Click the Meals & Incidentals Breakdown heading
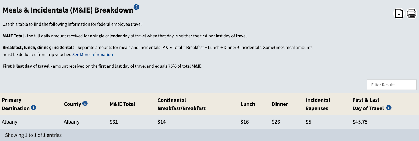This screenshot has height=141, width=419. (68, 10)
